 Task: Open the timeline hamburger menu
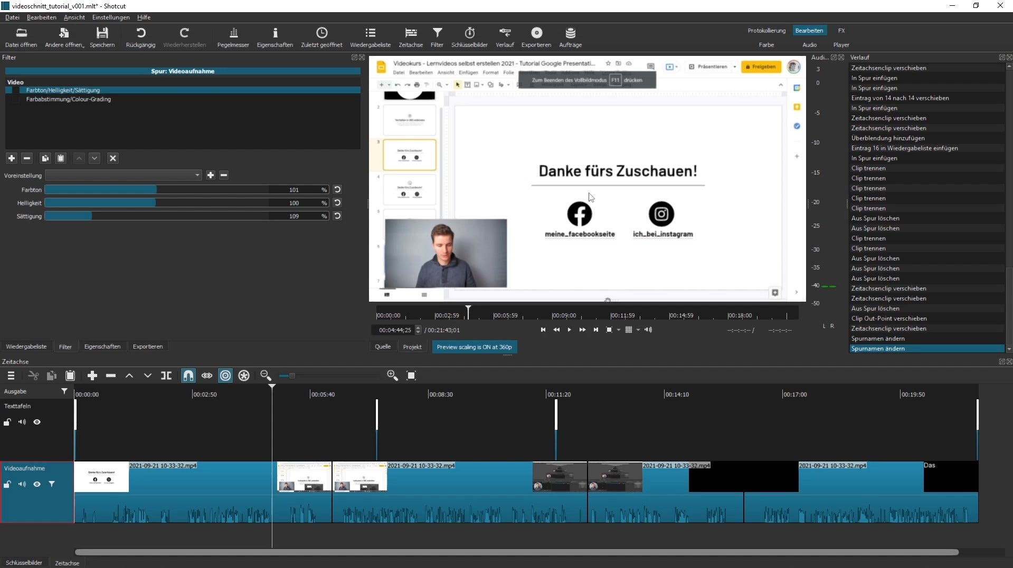pos(11,376)
